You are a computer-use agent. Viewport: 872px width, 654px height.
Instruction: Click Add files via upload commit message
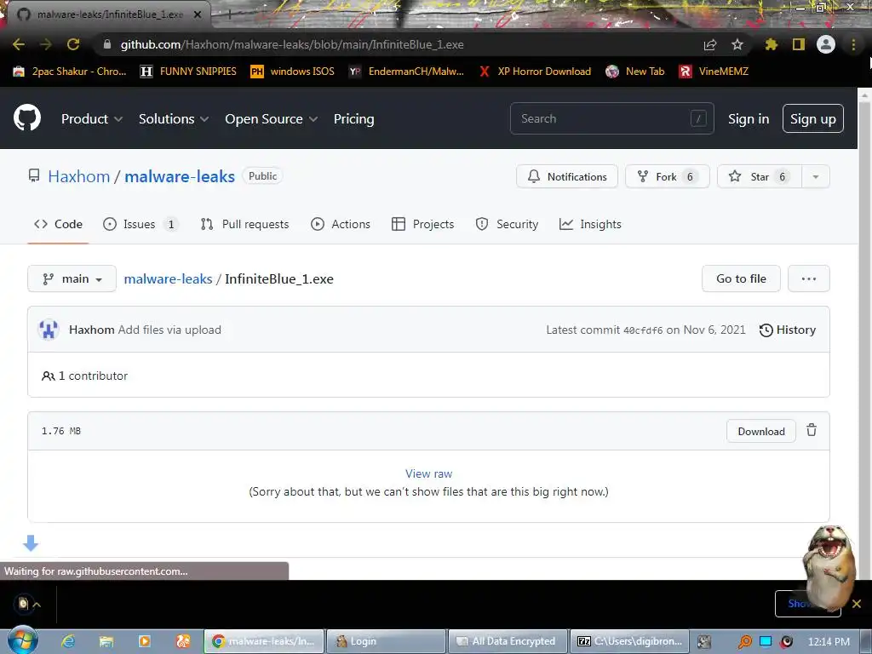169,330
